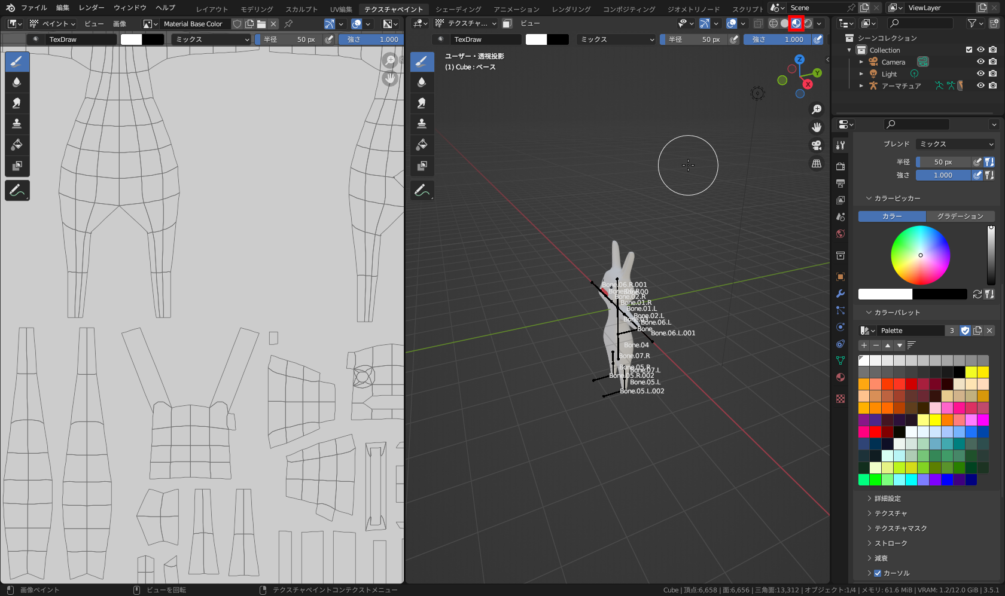Open the Render properties tab
The width and height of the screenshot is (1005, 596).
840,166
